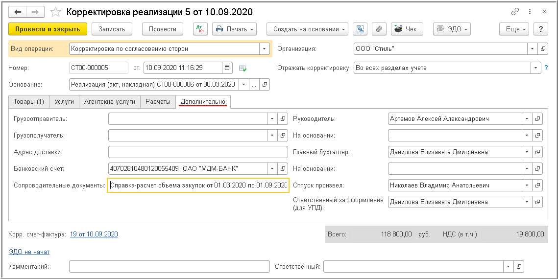
Task: Open the help question mark button
Action: point(541,29)
